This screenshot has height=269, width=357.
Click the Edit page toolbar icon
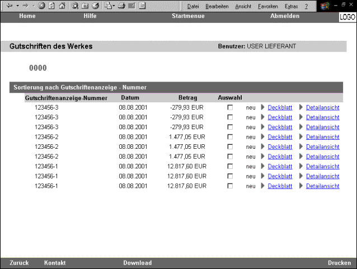click(132, 6)
